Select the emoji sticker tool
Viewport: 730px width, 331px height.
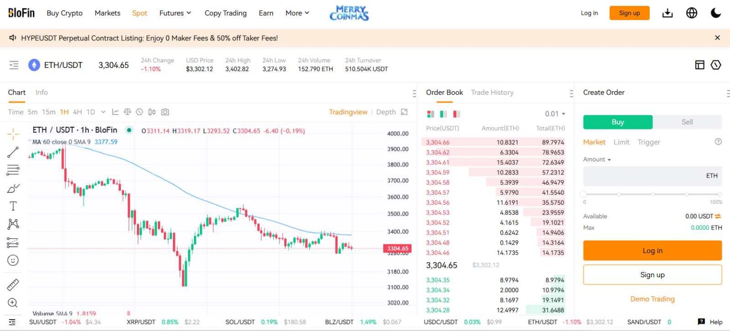pyautogui.click(x=13, y=260)
